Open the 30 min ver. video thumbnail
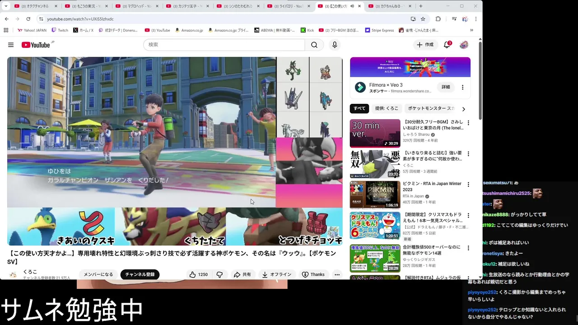 tap(375, 133)
